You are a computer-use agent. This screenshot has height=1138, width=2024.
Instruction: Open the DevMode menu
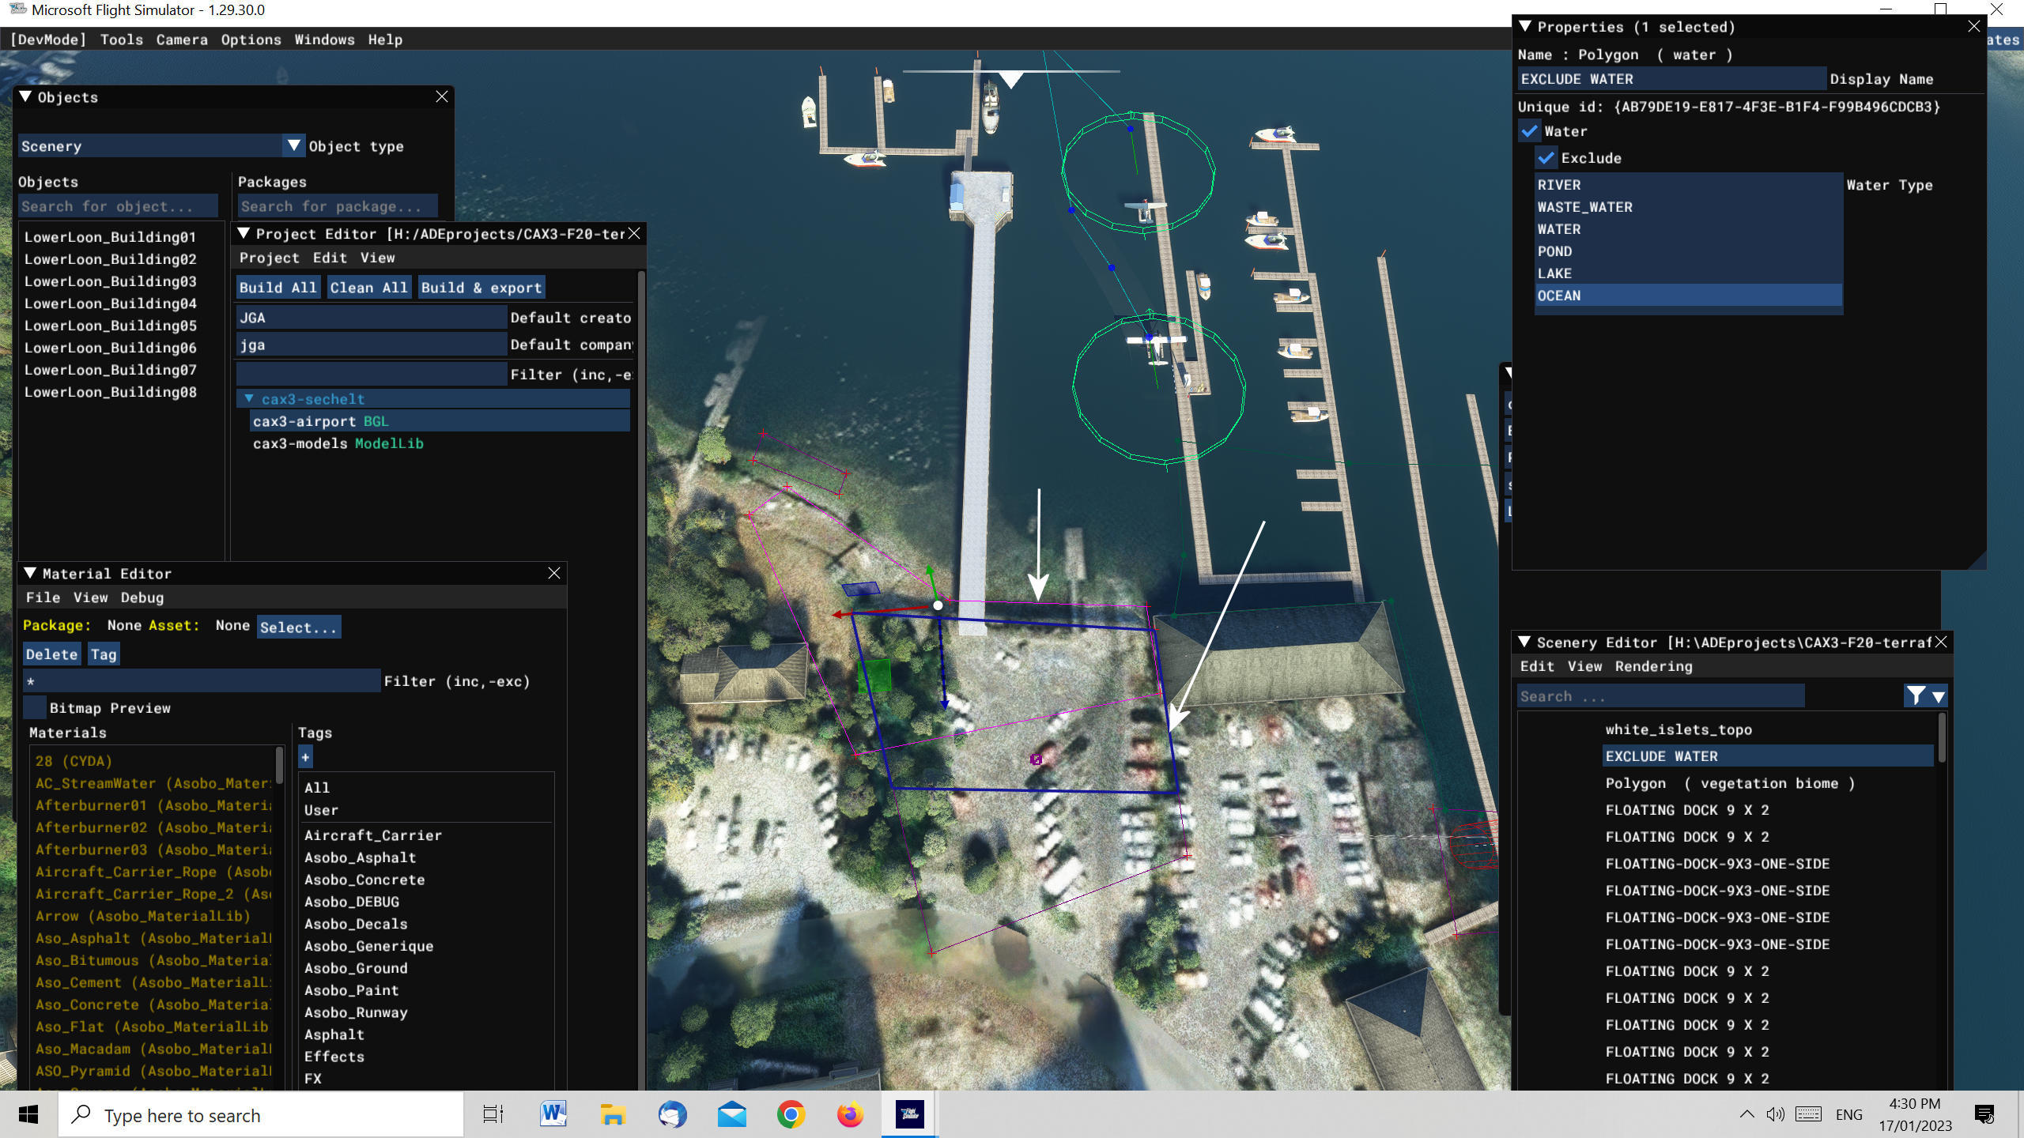(x=48, y=40)
